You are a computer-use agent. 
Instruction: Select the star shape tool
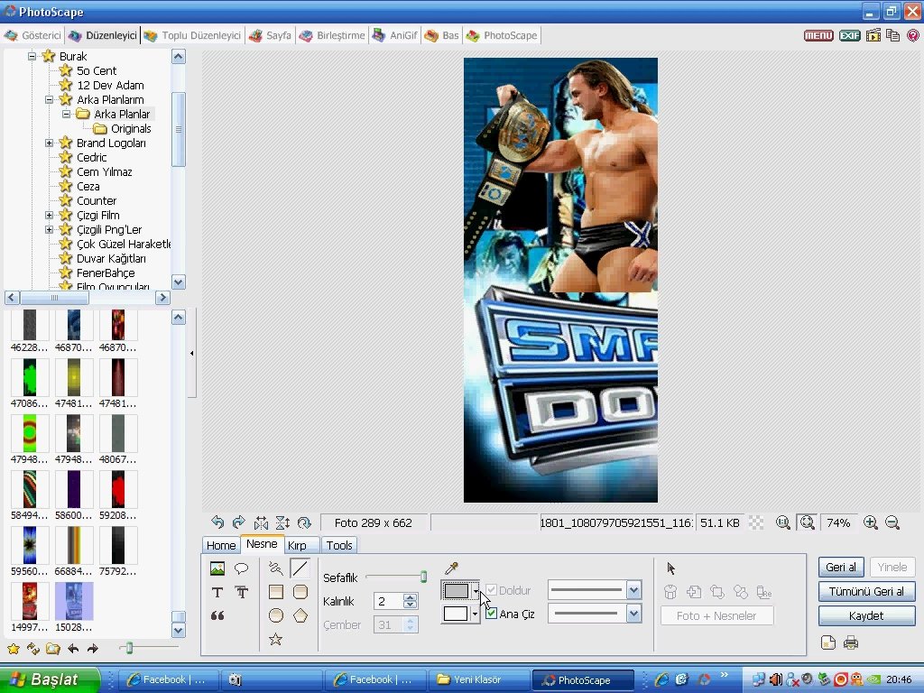pos(275,640)
